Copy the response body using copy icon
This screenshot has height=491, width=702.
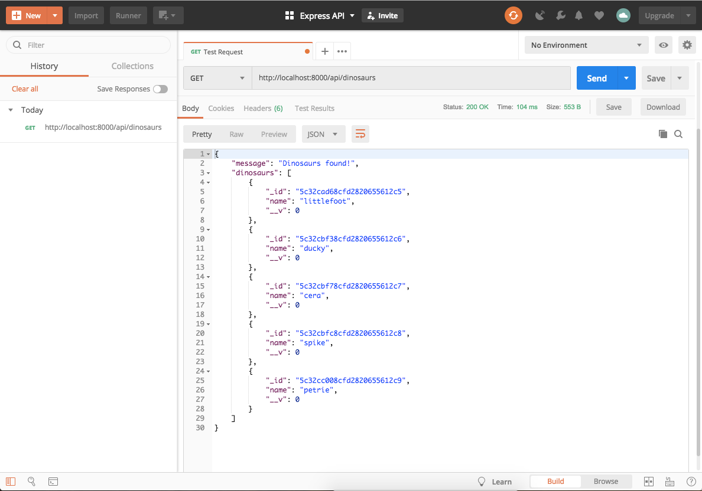pos(662,134)
